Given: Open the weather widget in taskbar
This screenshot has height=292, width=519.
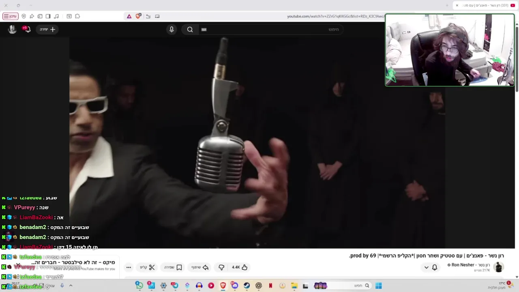Looking at the screenshot, I should (501, 286).
